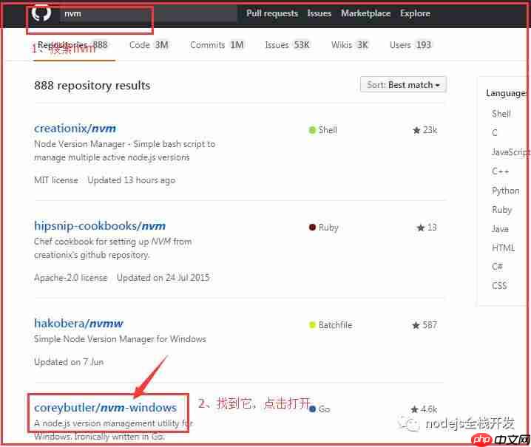Open the hakobera/nvmw repository link
The height and width of the screenshot is (447, 531).
coord(78,323)
